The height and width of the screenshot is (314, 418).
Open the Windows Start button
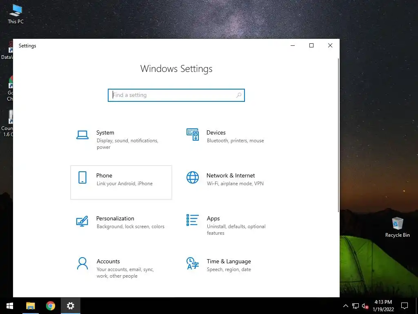(10, 306)
